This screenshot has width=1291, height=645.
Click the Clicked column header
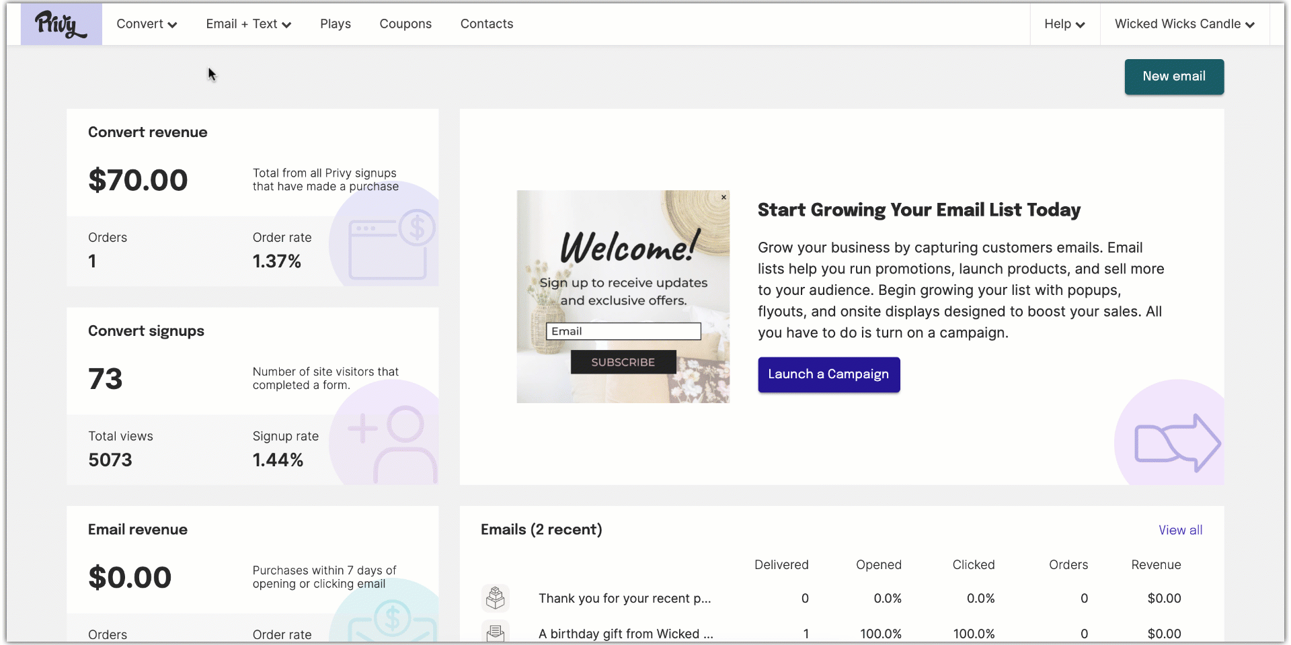tap(974, 565)
